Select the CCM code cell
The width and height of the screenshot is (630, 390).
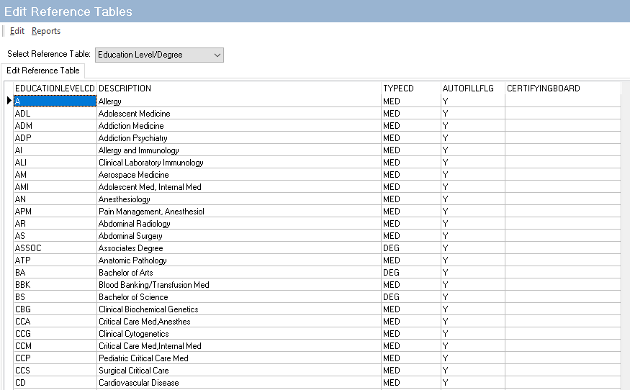(x=55, y=346)
